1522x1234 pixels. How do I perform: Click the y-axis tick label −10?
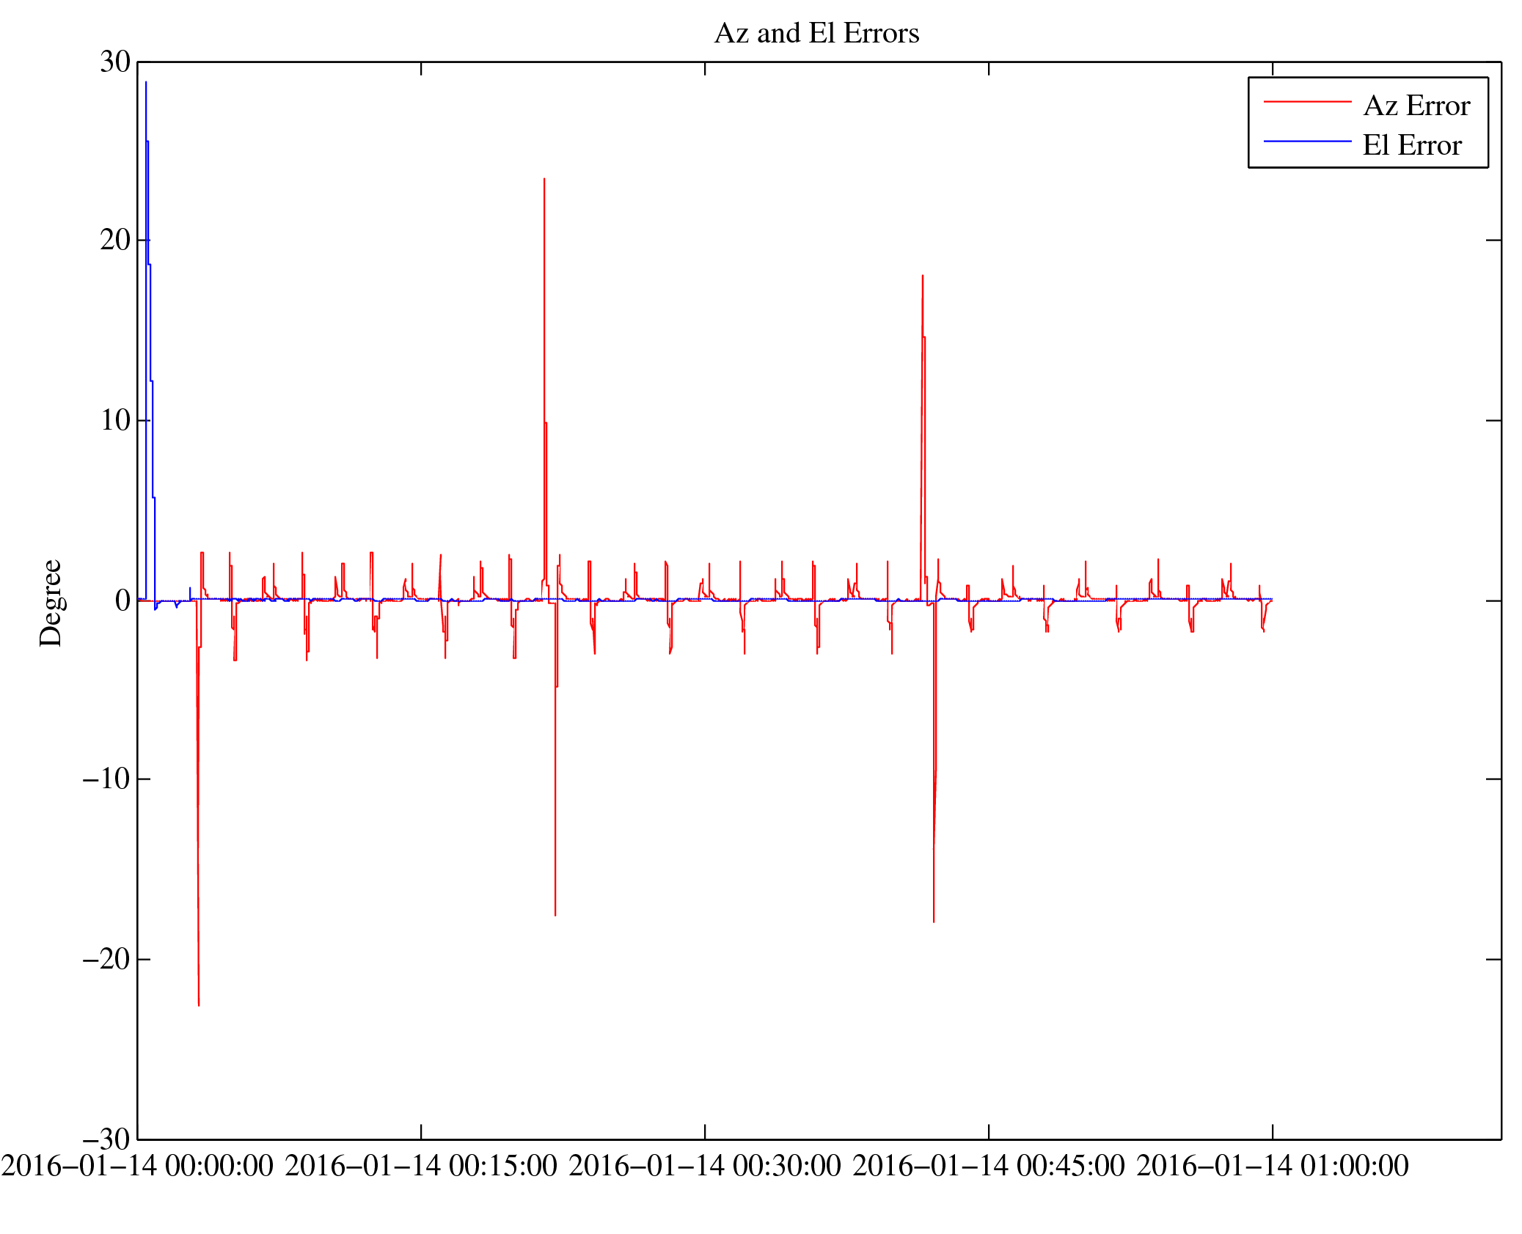click(x=106, y=778)
